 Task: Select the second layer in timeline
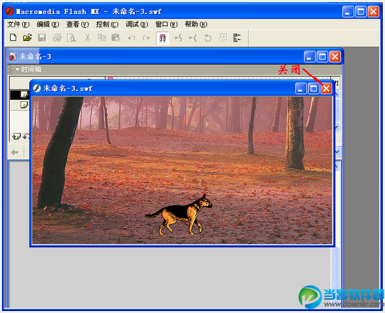click(20, 105)
